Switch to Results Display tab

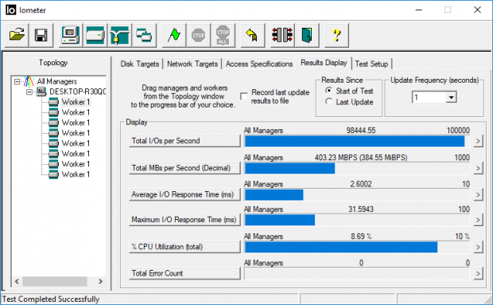pos(324,63)
